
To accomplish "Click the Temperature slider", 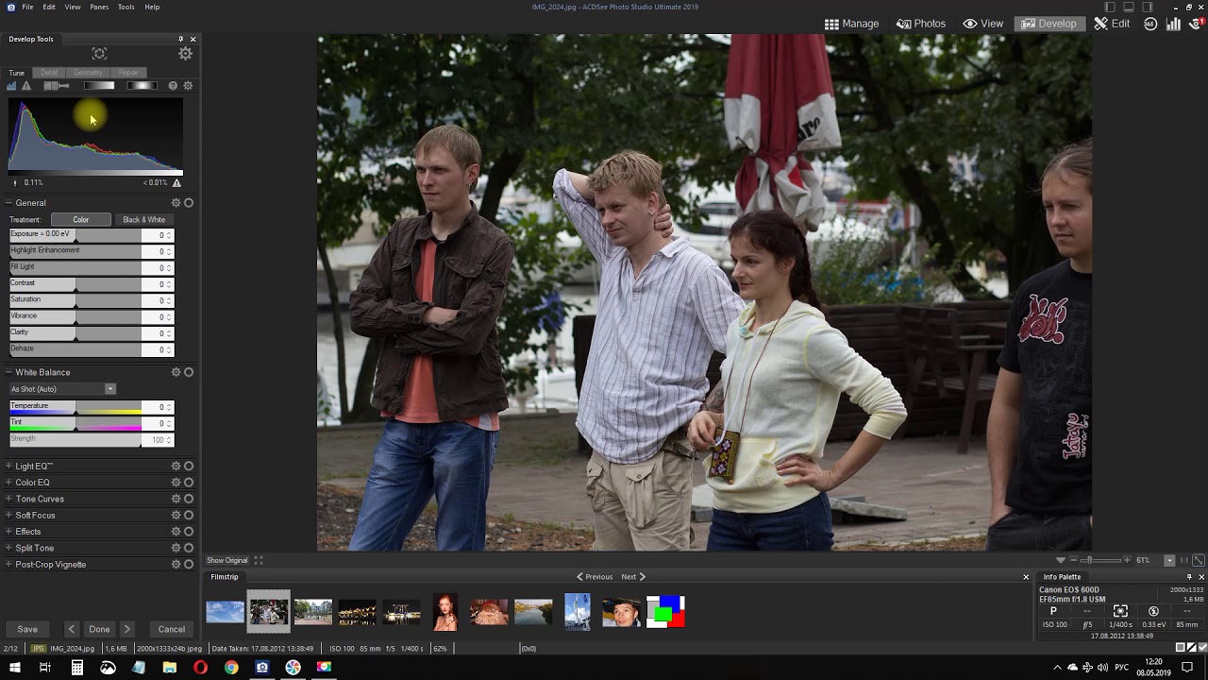I will pyautogui.click(x=75, y=407).
